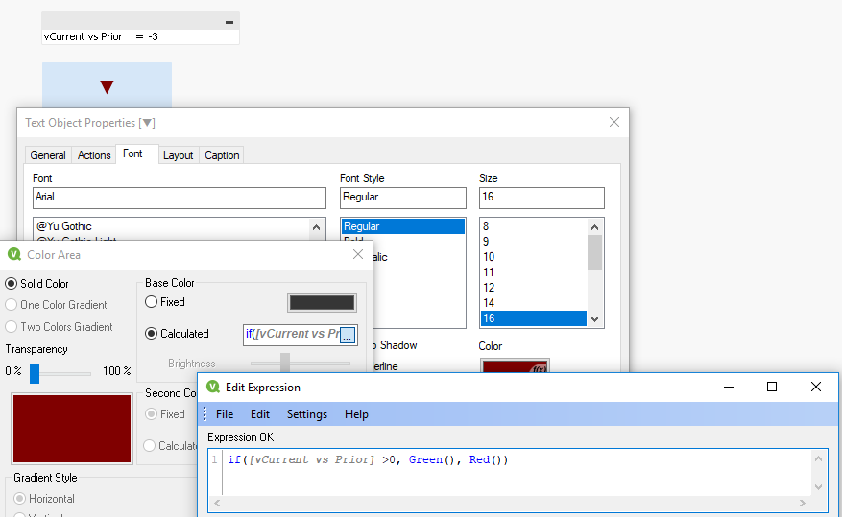The width and height of the screenshot is (842, 517).
Task: Select the Solid Color radio option
Action: pyautogui.click(x=12, y=284)
